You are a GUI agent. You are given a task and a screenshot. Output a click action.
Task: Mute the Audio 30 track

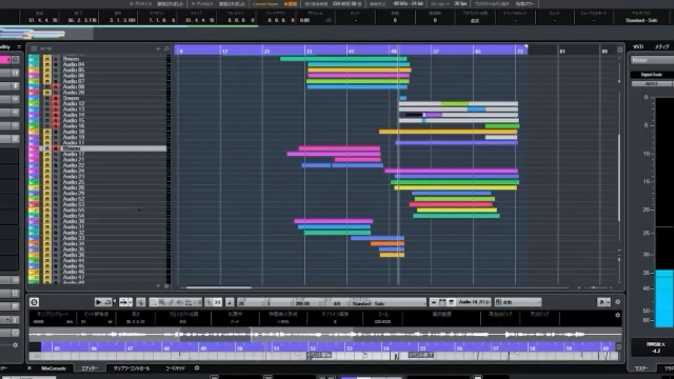tap(48, 222)
